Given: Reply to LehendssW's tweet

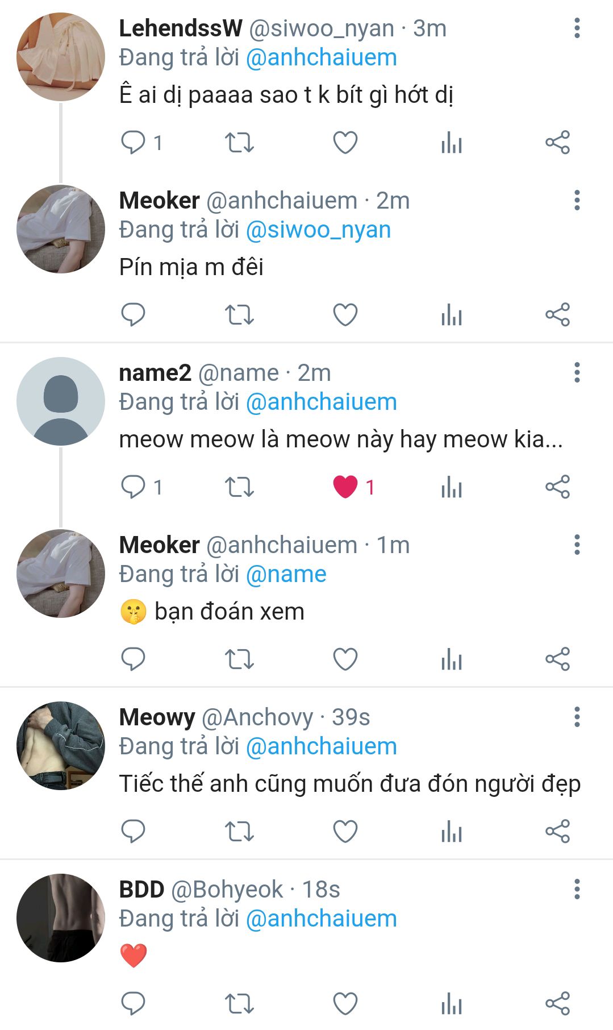Looking at the screenshot, I should pyautogui.click(x=134, y=142).
